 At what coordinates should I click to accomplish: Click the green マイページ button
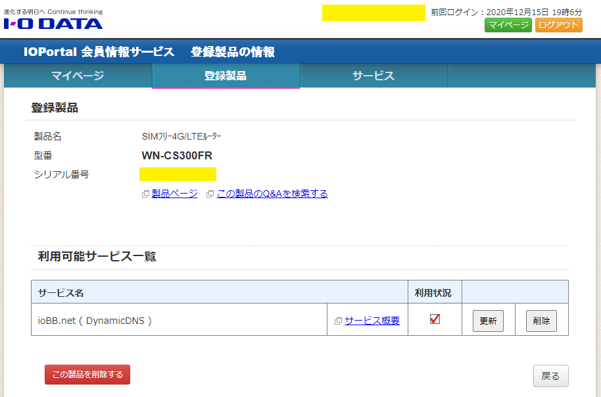pyautogui.click(x=508, y=25)
